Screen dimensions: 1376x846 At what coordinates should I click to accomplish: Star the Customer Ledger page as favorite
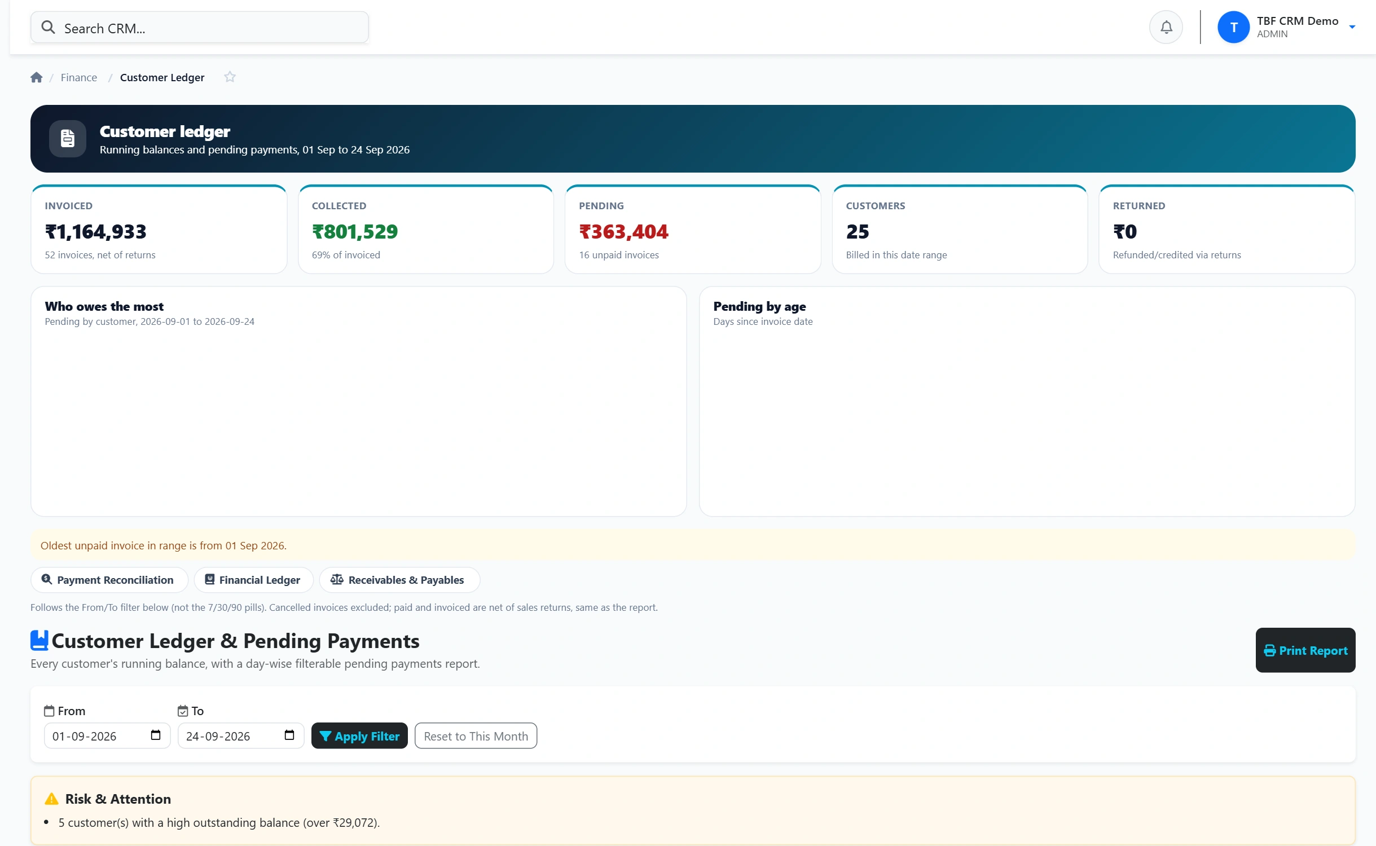point(230,77)
